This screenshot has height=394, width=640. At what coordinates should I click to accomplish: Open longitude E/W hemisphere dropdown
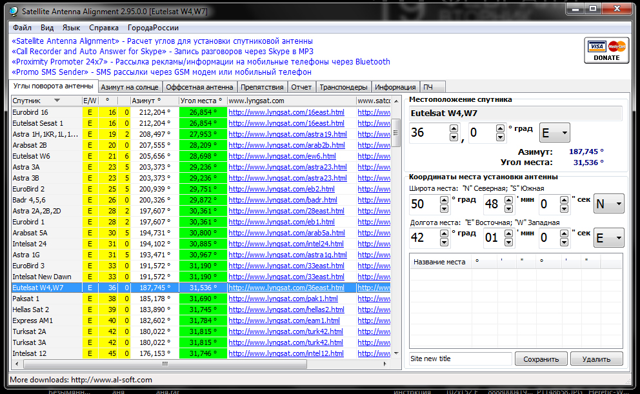pos(608,238)
